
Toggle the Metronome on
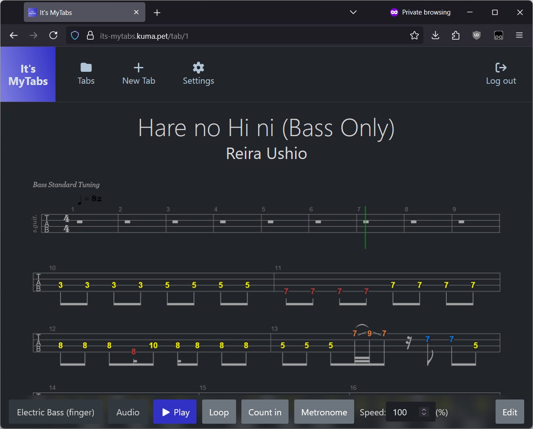point(324,412)
